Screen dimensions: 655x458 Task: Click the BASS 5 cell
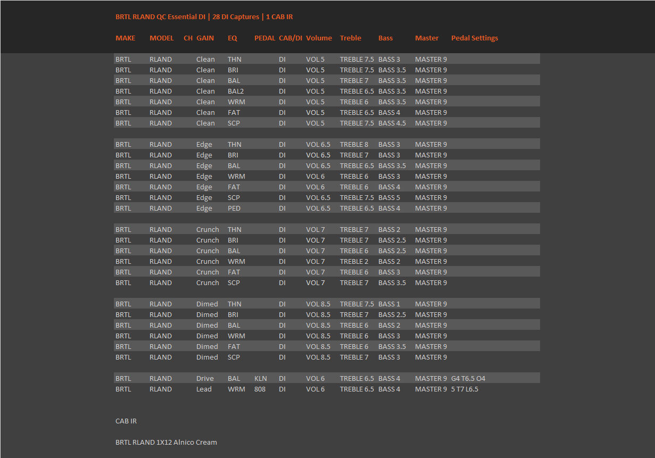click(389, 197)
